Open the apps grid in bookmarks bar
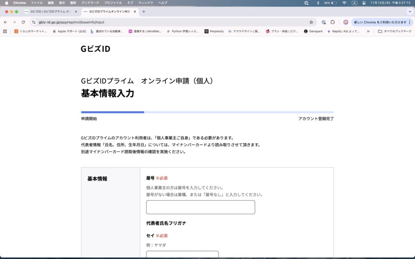 [5, 31]
